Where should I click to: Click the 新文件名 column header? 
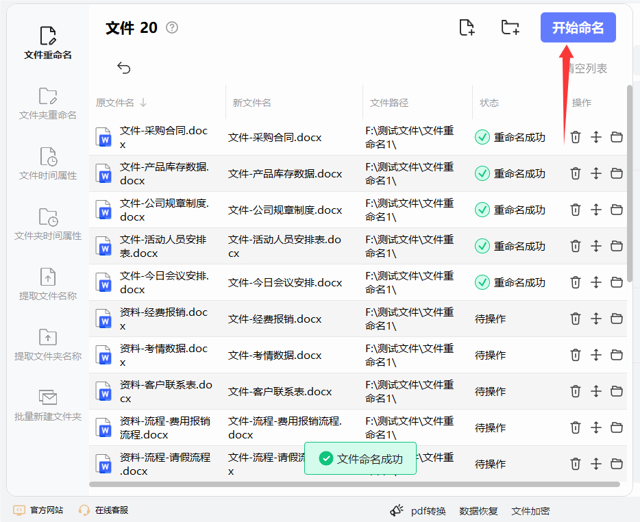pos(252,103)
